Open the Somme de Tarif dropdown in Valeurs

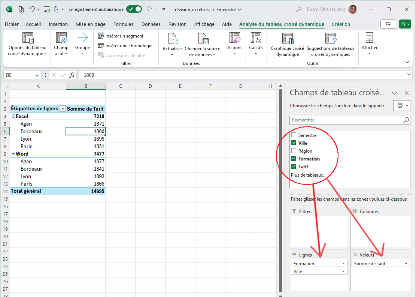pyautogui.click(x=406, y=264)
